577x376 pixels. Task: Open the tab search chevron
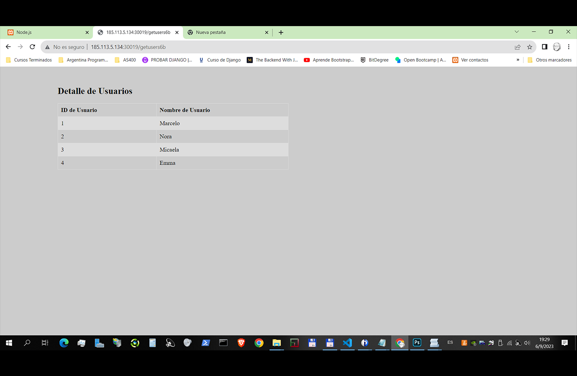(x=516, y=32)
